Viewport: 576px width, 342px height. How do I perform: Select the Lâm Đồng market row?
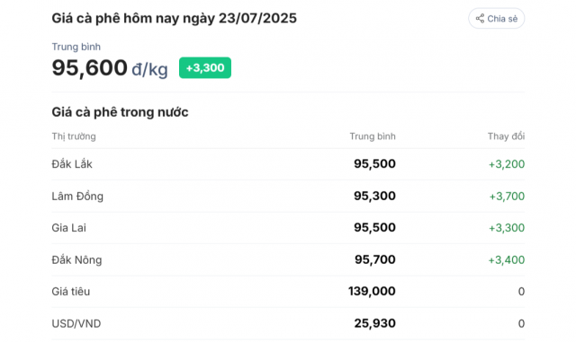(288, 196)
